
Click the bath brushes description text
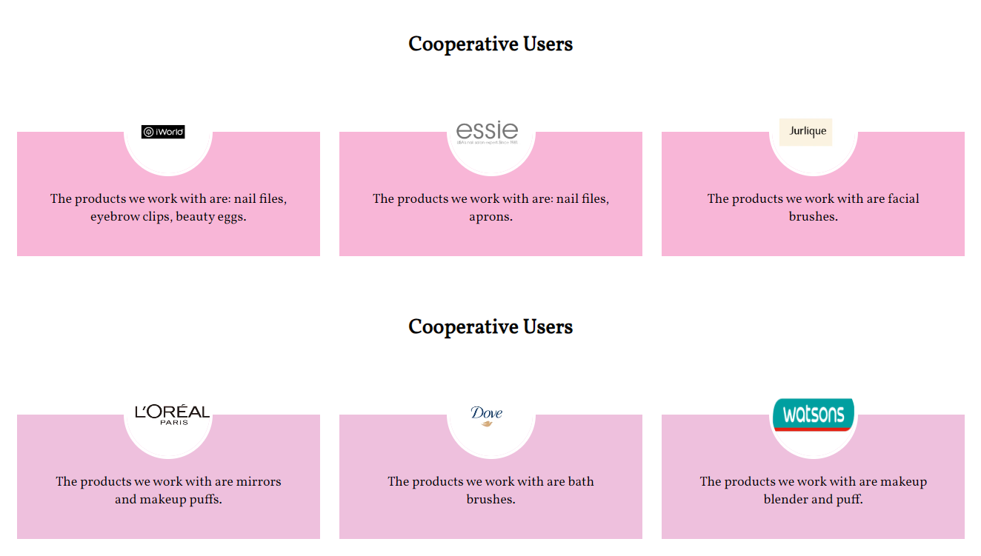[x=490, y=491]
